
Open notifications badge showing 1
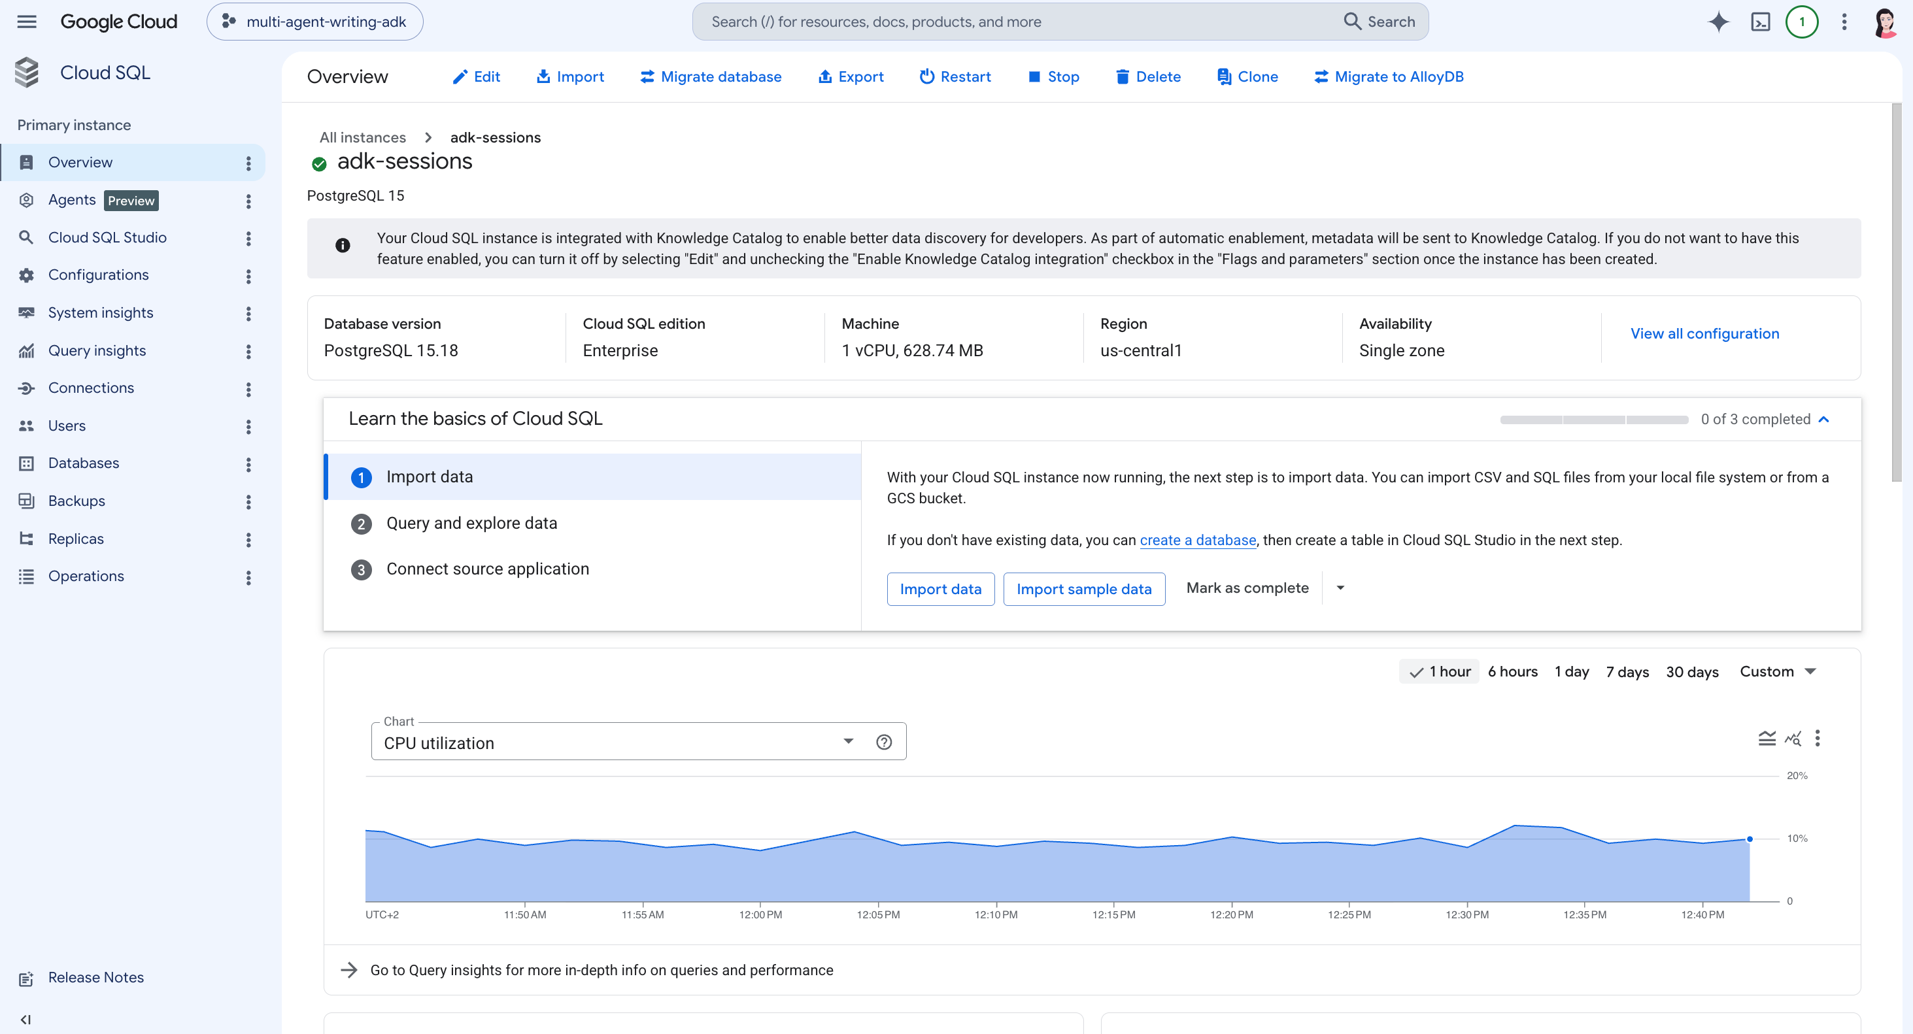[x=1802, y=22]
